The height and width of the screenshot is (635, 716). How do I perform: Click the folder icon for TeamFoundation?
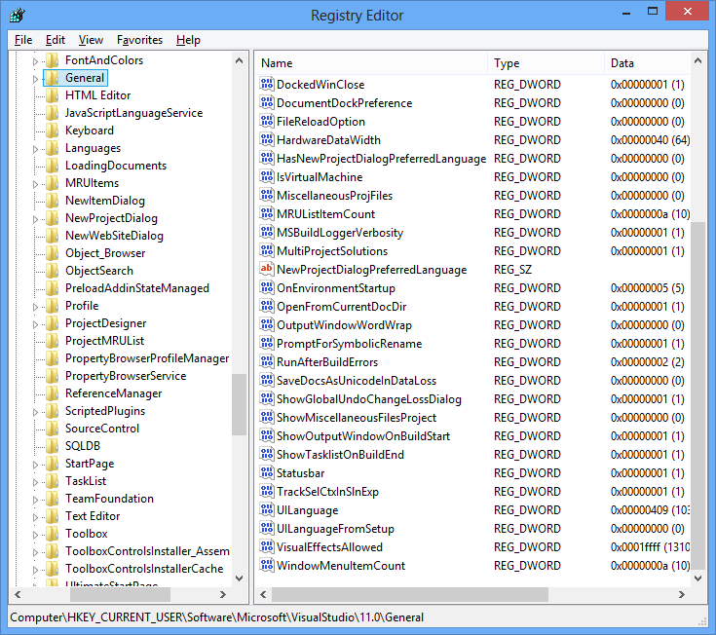[52, 498]
